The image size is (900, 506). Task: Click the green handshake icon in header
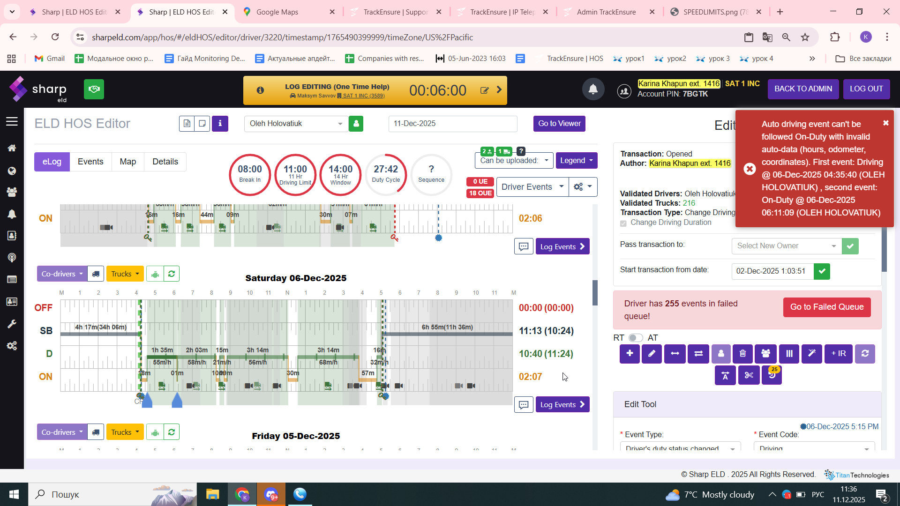(94, 89)
